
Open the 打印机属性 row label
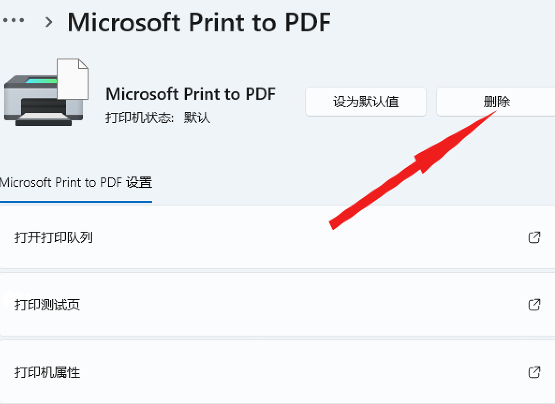[47, 372]
